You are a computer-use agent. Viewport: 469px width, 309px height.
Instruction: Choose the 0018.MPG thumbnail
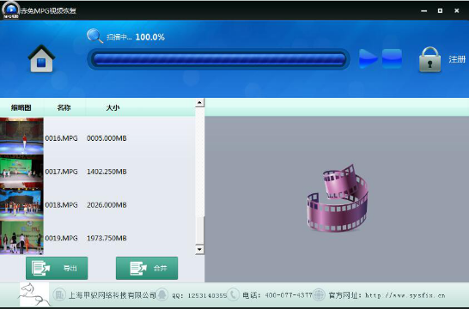(21, 204)
